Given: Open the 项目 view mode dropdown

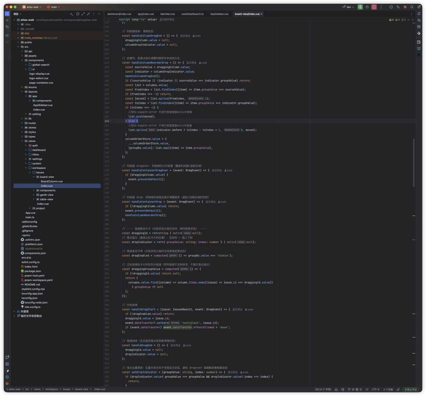Looking at the screenshot, I should 18,14.
